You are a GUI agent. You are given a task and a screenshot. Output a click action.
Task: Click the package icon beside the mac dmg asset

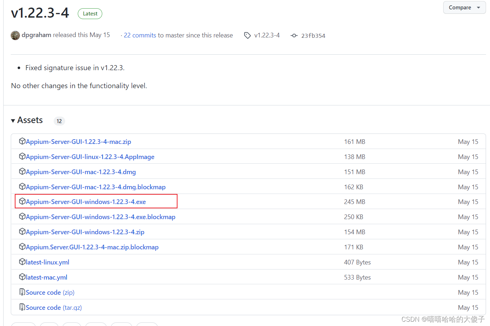pyautogui.click(x=22, y=172)
